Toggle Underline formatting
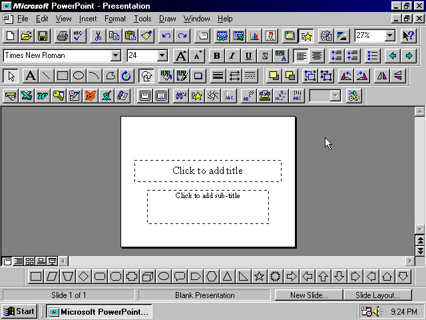Image resolution: width=426 pixels, height=320 pixels. coord(248,56)
